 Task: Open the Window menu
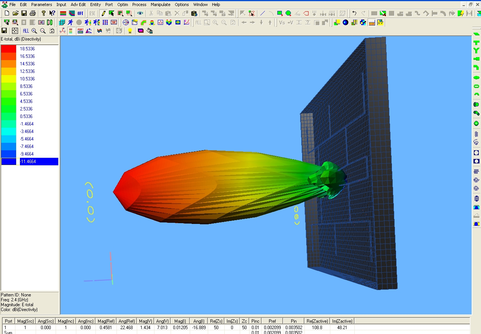click(200, 5)
